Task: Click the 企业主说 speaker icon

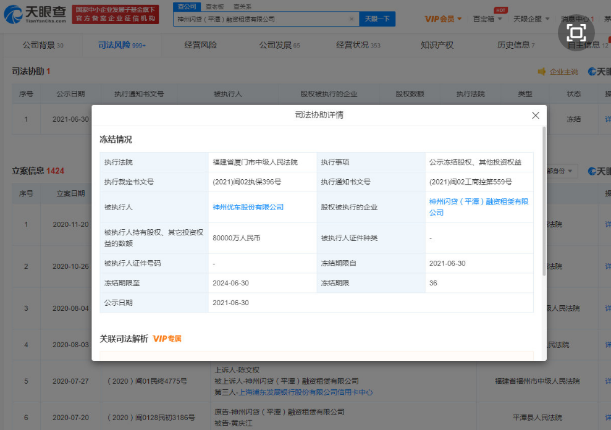Action: [x=542, y=71]
